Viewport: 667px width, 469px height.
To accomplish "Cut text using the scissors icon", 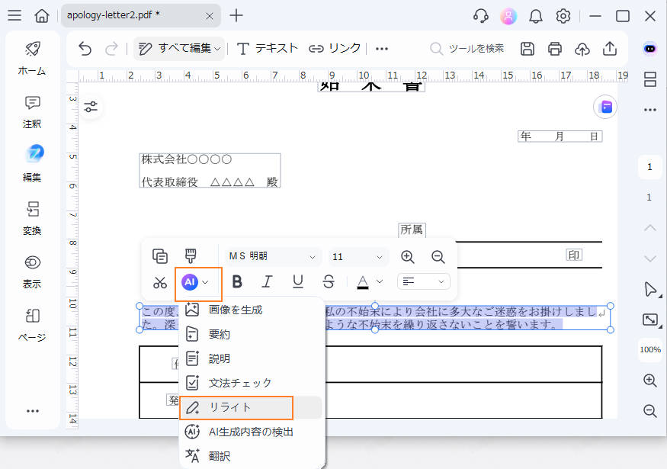I will point(160,281).
